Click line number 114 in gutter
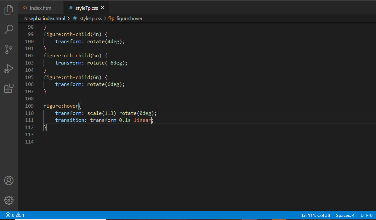Image resolution: width=376 pixels, height=220 pixels. pyautogui.click(x=29, y=142)
